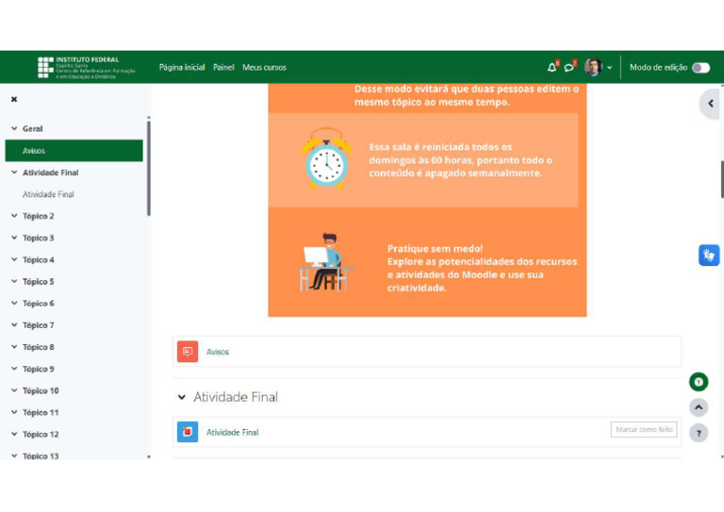The width and height of the screenshot is (724, 512).
Task: Click the Instituto Federal logo
Action: (x=87, y=67)
